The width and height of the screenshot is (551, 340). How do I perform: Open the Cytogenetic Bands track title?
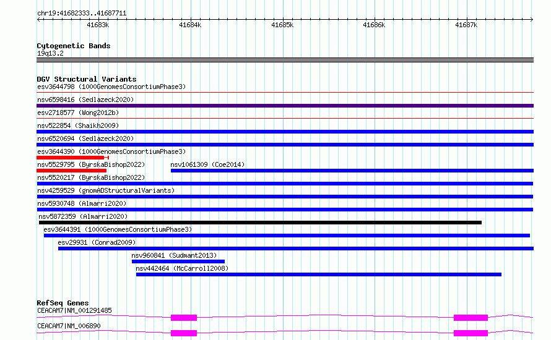click(74, 46)
